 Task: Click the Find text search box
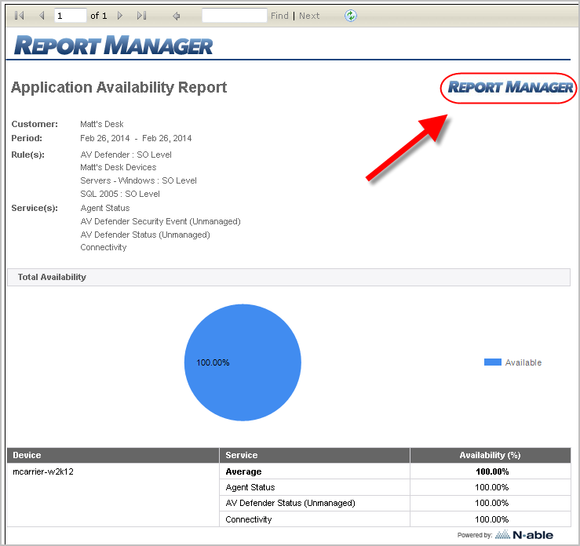(234, 16)
